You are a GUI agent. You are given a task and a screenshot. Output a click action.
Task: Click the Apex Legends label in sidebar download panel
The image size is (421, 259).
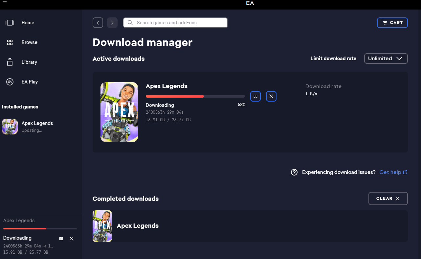[x=19, y=221]
